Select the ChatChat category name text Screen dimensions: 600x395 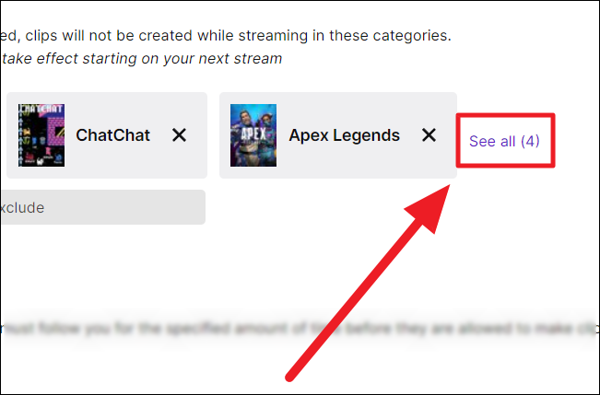point(112,135)
